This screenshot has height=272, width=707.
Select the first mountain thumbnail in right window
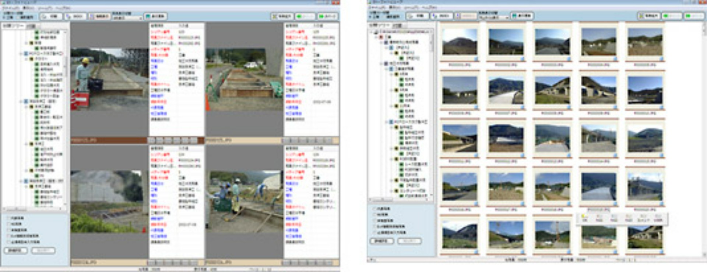pos(460,42)
